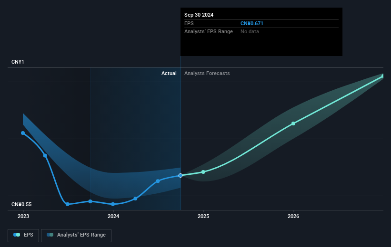The image size is (391, 247).
Task: Click the Sep 30 2024 tooltip date
Action: (199, 15)
